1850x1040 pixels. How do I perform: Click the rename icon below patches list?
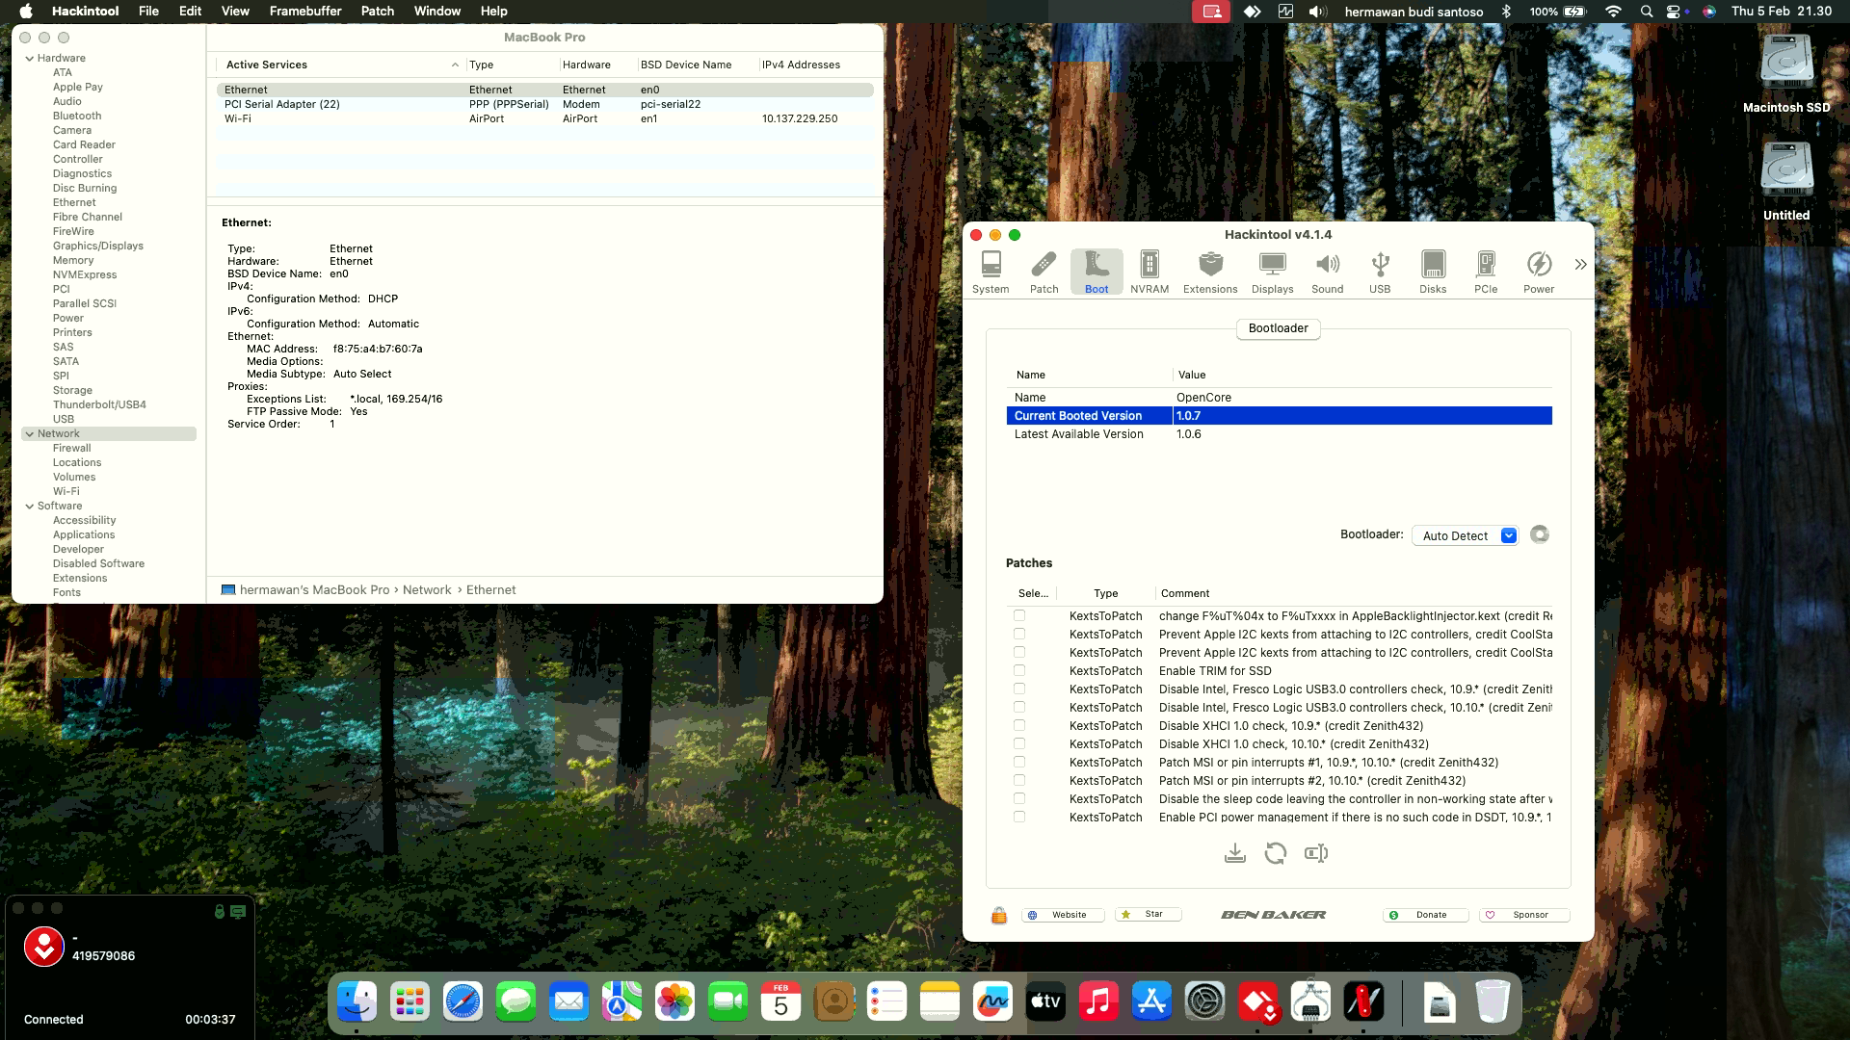coord(1315,853)
